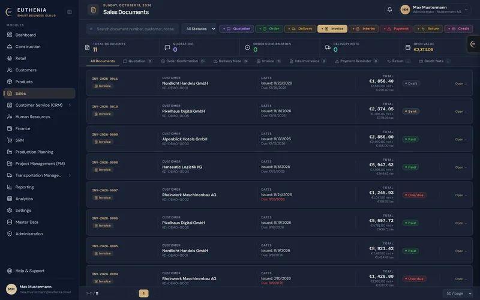Click Overdue badge on INV-2026-0007

pyautogui.click(x=414, y=195)
